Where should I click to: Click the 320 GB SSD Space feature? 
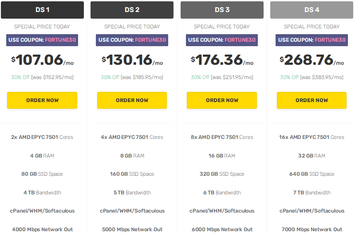point(222,174)
